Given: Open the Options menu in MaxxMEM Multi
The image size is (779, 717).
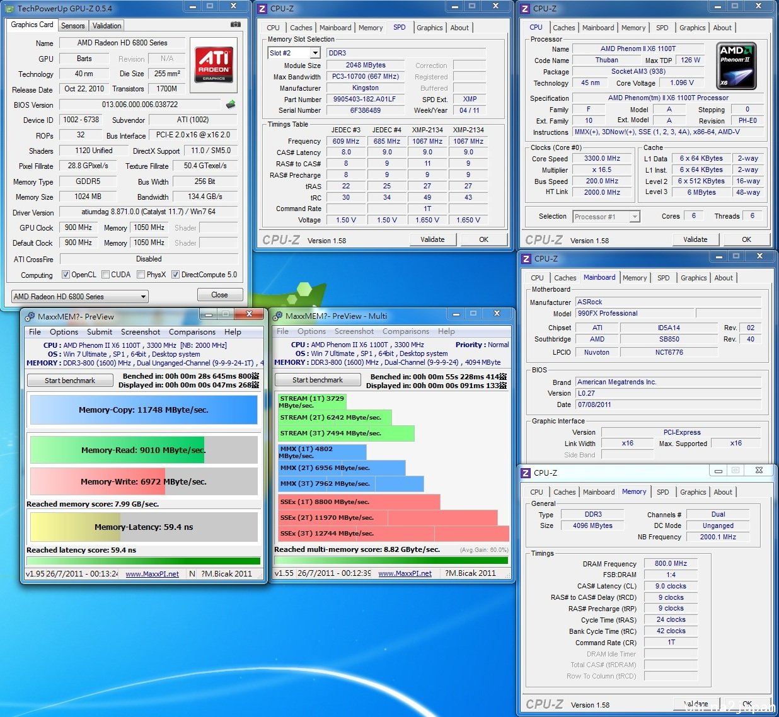Looking at the screenshot, I should pyautogui.click(x=312, y=331).
